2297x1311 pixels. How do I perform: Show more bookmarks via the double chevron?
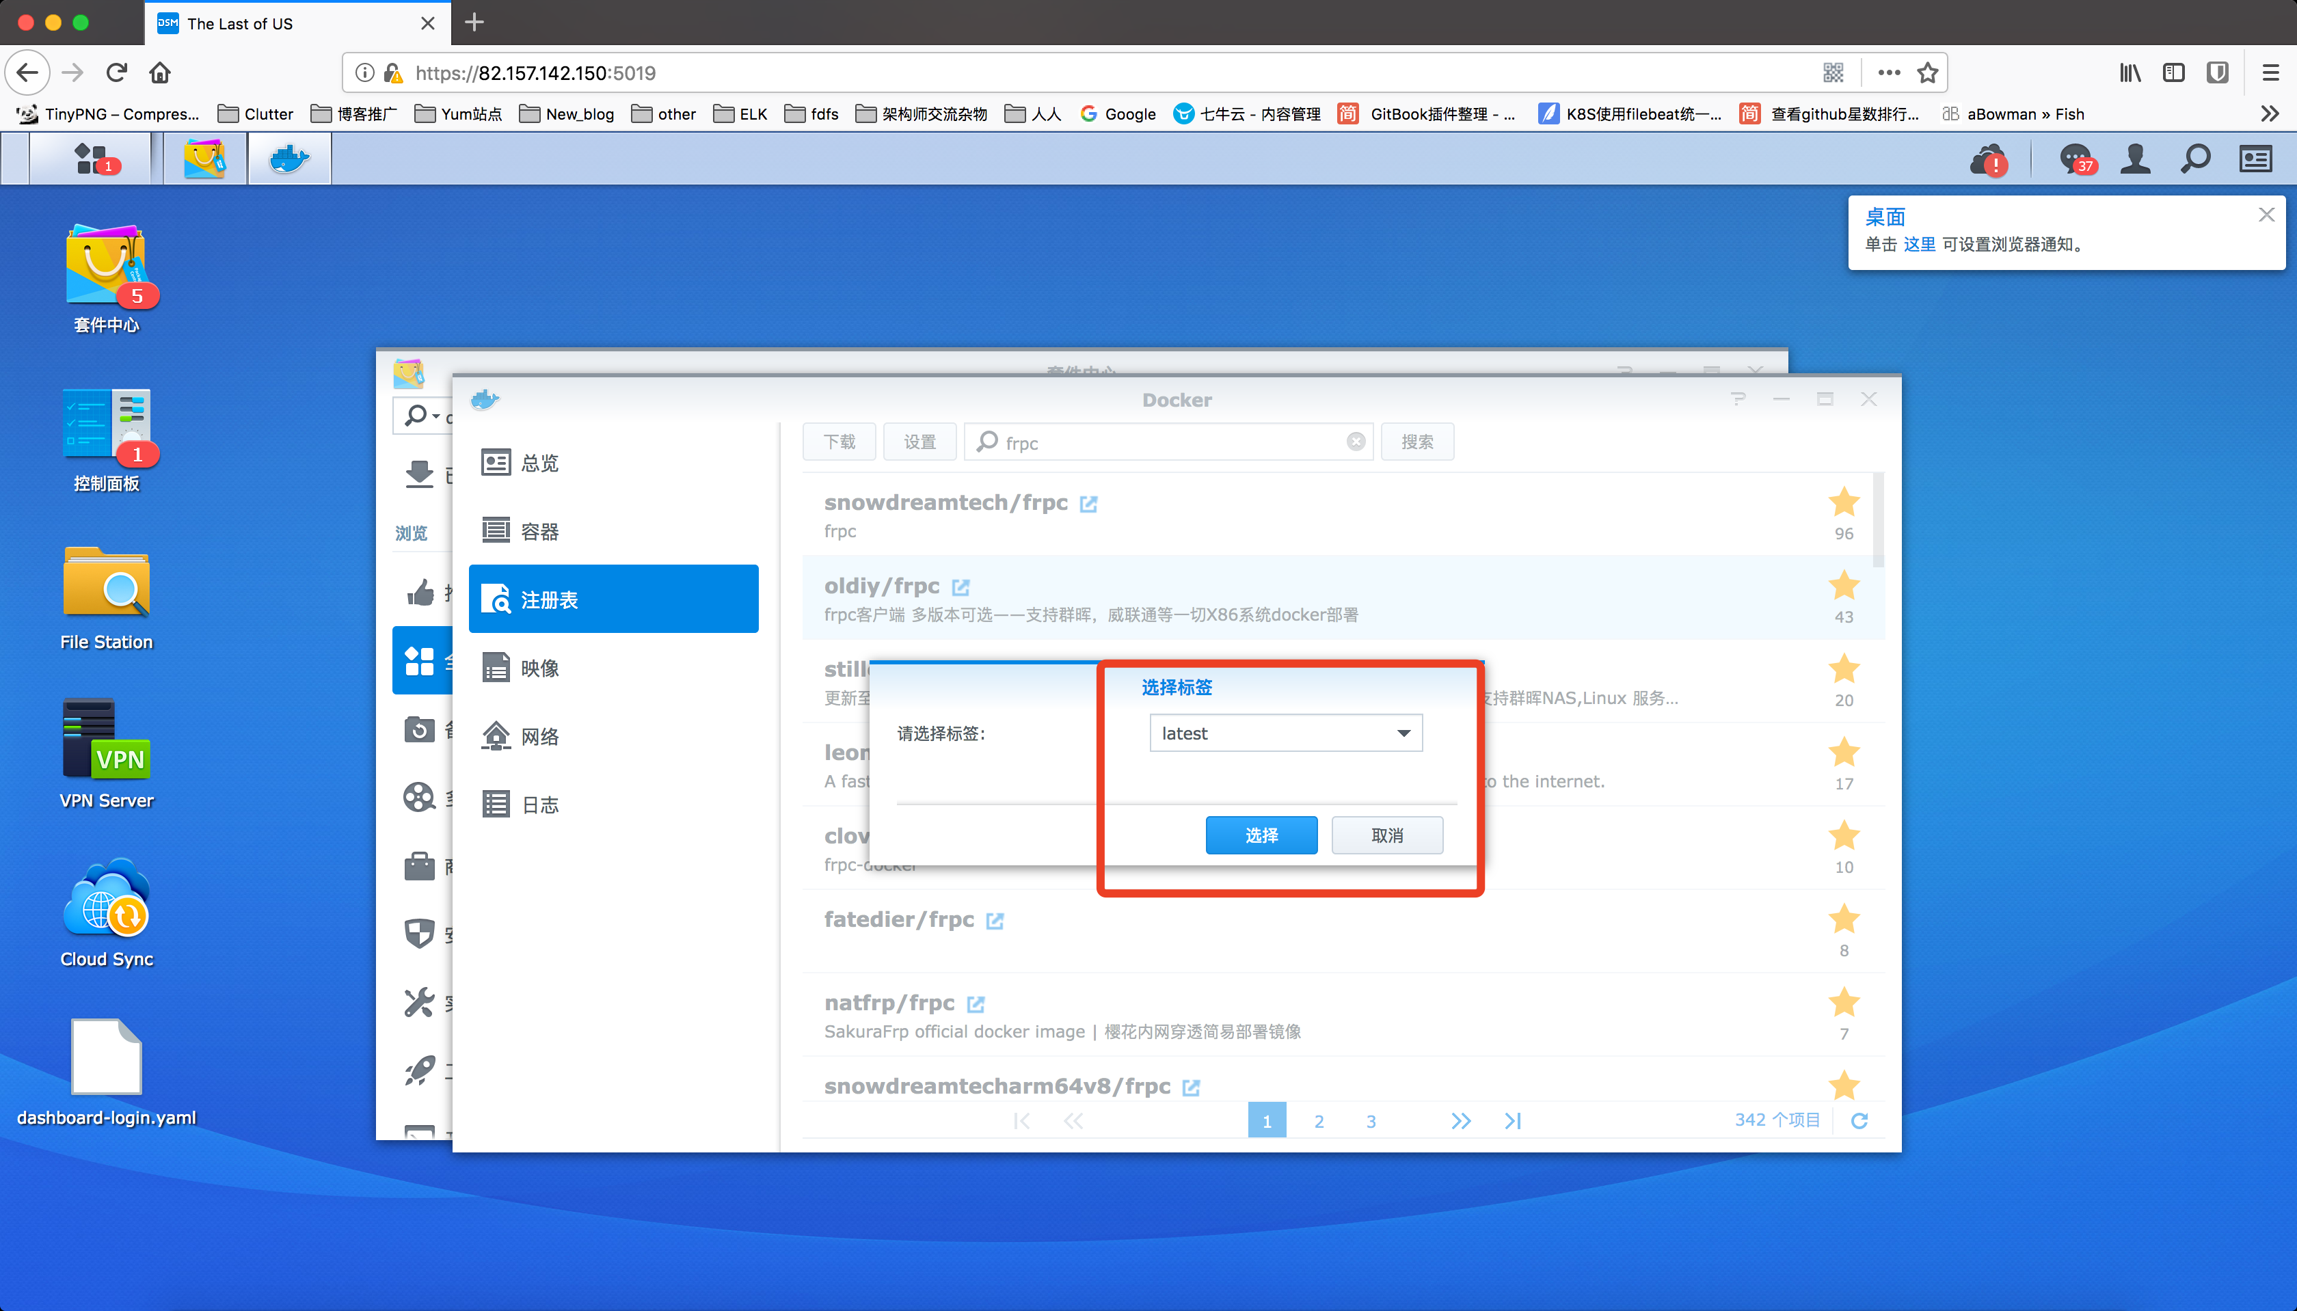tap(2269, 113)
